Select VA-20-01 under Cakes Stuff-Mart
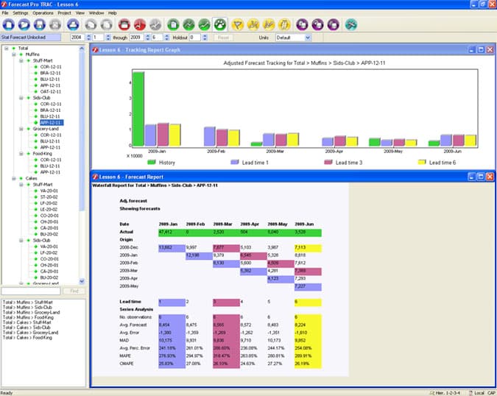Image resolution: width=497 pixels, height=396 pixels. click(49, 191)
